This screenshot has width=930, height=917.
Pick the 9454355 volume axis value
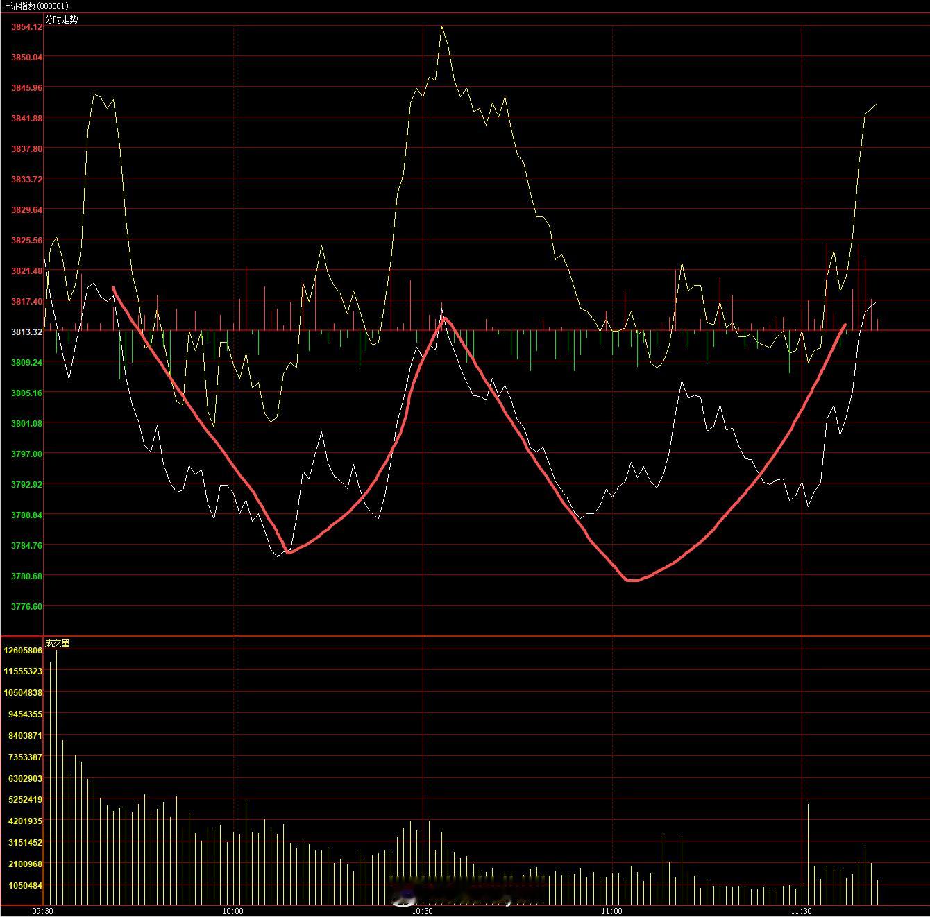click(25, 714)
